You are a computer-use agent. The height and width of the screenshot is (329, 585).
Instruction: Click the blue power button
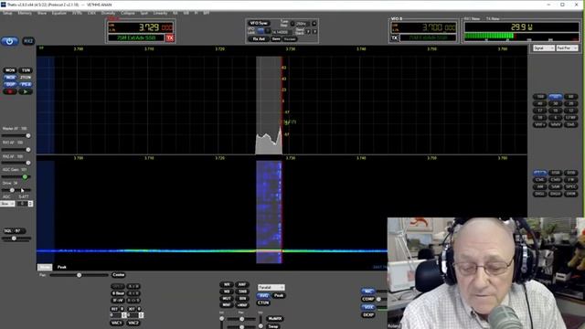(9, 41)
